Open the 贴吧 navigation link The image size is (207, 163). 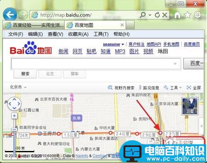[x=91, y=51]
